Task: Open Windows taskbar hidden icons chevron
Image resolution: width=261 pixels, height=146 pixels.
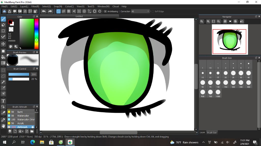Action: [203, 142]
